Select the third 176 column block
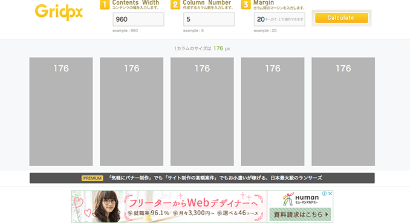The image size is (410, 223). [x=202, y=112]
